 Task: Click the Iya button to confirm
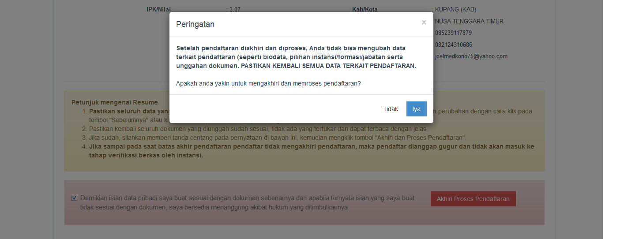coord(416,109)
